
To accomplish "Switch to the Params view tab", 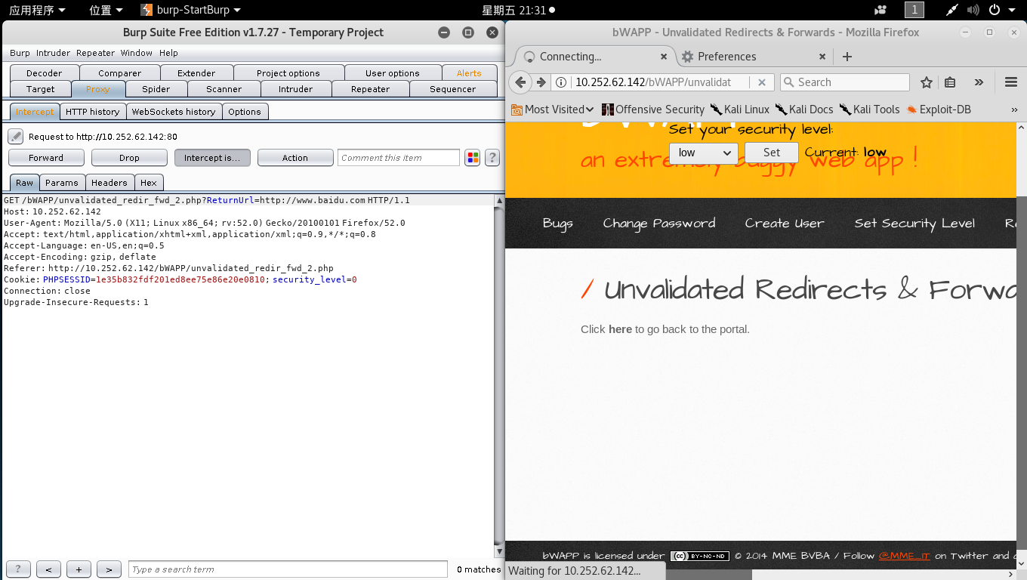I will click(x=62, y=183).
